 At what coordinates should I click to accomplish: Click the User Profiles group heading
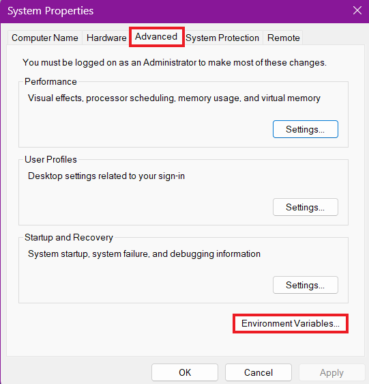point(50,159)
